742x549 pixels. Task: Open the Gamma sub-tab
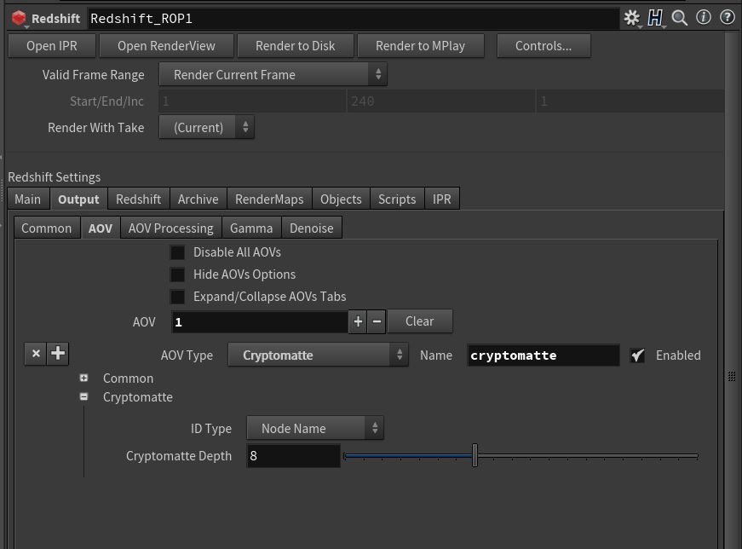tap(251, 228)
